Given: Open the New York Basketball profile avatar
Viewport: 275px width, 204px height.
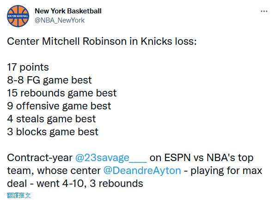Looking at the screenshot, I should [18, 16].
